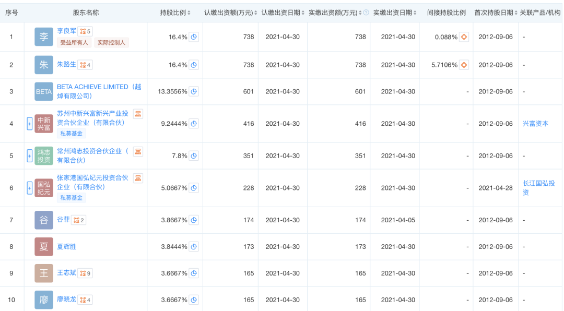The height and width of the screenshot is (311, 564).
Task: Click the 鸿志投资 logo thumbnail
Action: tap(44, 156)
